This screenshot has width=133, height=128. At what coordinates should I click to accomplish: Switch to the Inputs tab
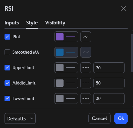(12, 23)
